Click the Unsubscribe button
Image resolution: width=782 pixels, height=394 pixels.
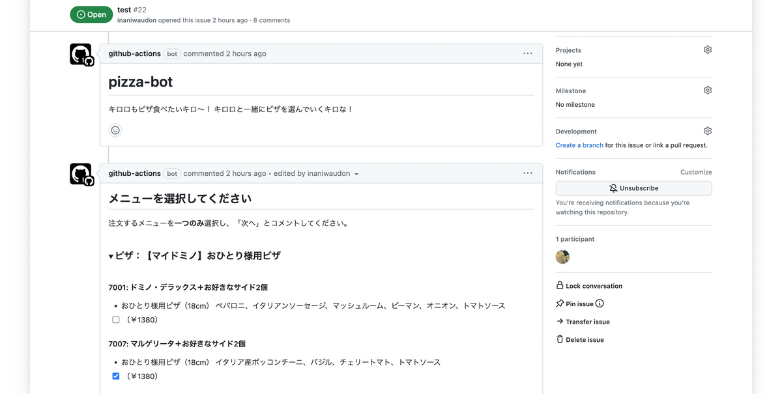click(x=633, y=188)
